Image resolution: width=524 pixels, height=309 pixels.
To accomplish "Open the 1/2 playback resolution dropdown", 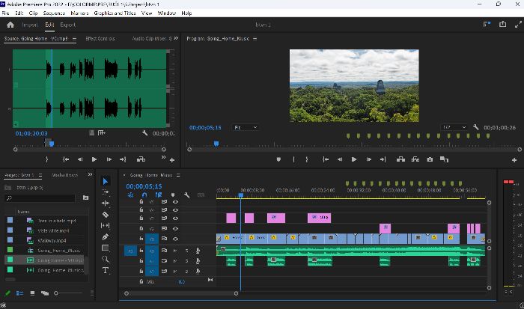I will (454, 127).
